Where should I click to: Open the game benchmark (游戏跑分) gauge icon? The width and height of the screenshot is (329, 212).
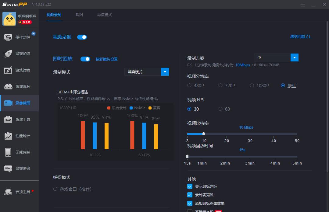pos(8,87)
